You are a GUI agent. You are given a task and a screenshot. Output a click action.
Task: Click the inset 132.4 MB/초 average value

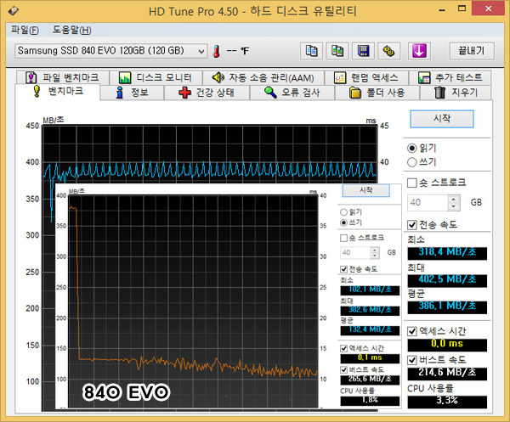pos(370,330)
